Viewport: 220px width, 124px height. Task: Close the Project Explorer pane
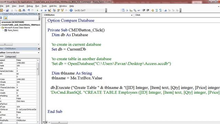click(39, 14)
